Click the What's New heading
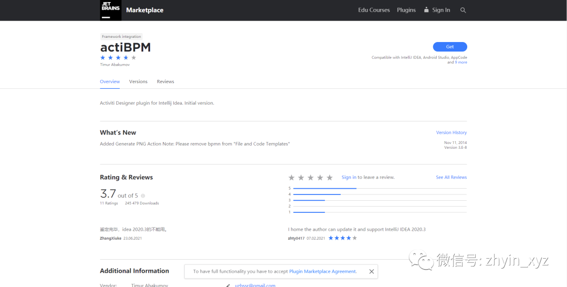This screenshot has height=287, width=567. [x=118, y=132]
